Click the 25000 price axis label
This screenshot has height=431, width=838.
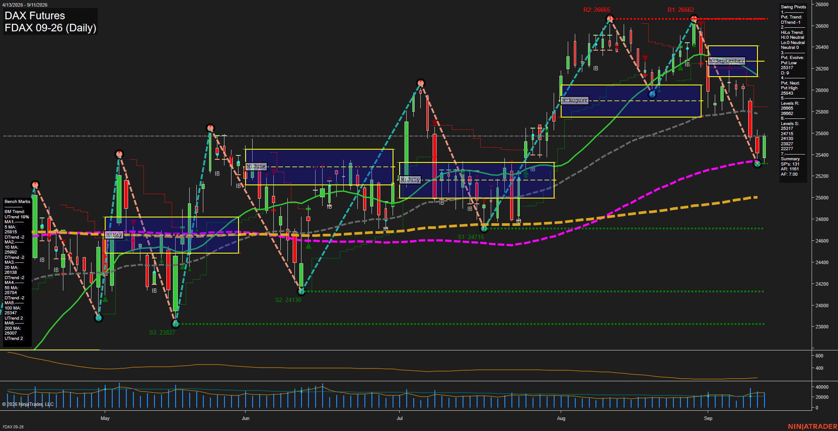pyautogui.click(x=822, y=198)
